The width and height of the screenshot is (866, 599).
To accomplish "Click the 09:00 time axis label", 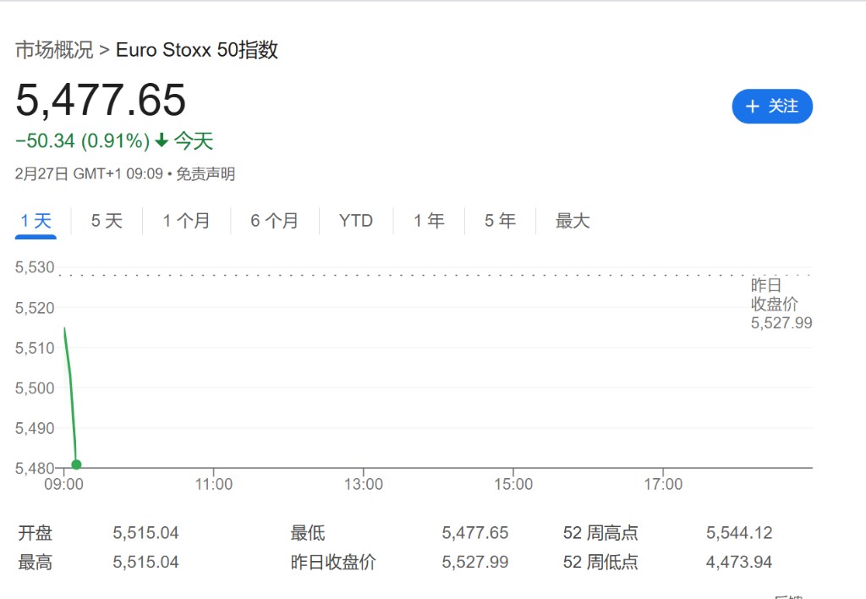I will (x=64, y=485).
